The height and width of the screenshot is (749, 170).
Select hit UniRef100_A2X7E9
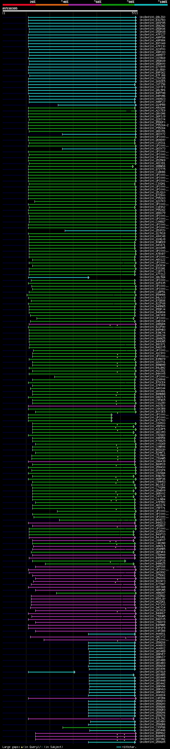click(152, 111)
